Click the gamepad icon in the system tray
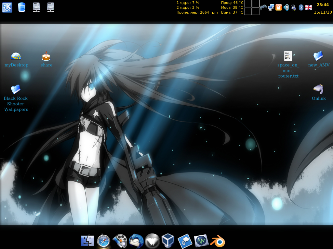Image resolution: width=333 pixels, height=249 pixels. click(263, 7)
